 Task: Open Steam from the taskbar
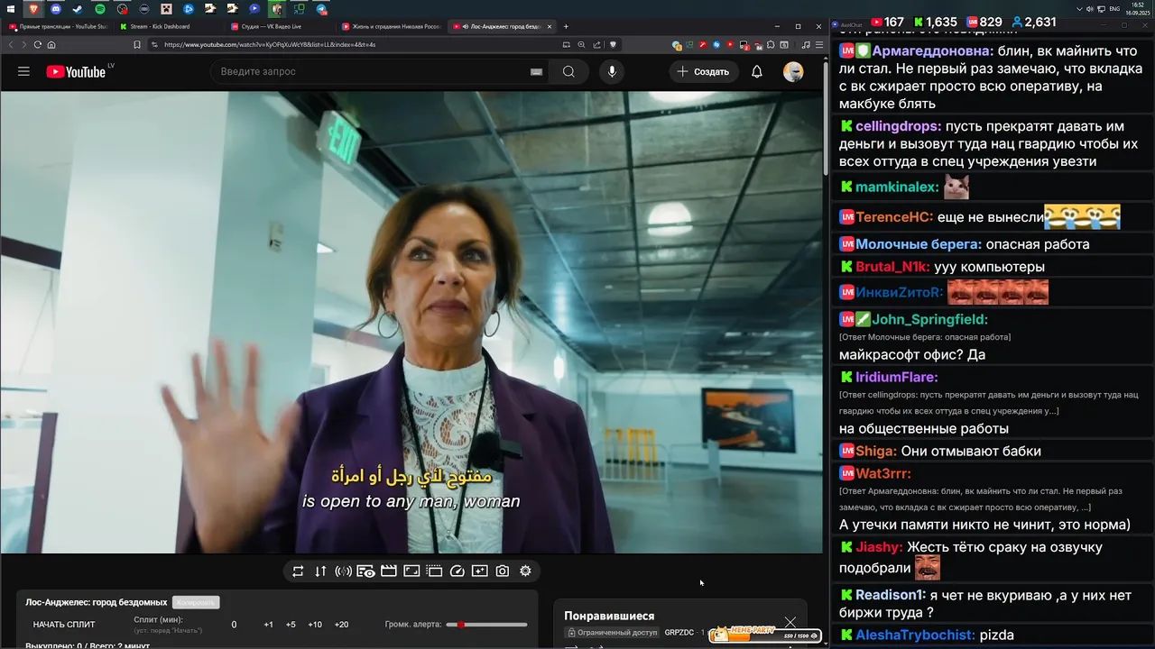coord(78,9)
